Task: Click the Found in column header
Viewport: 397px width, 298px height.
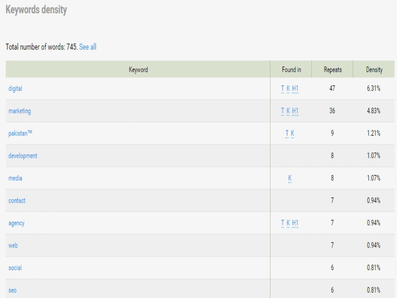Action: click(291, 70)
